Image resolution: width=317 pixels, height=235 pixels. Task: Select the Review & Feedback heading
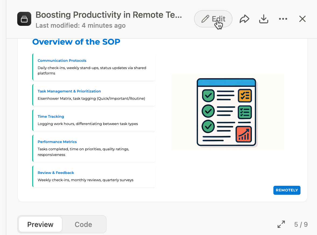tap(56, 173)
